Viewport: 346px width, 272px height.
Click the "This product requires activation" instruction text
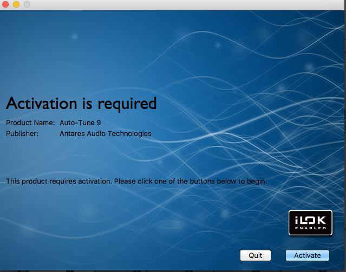136,181
